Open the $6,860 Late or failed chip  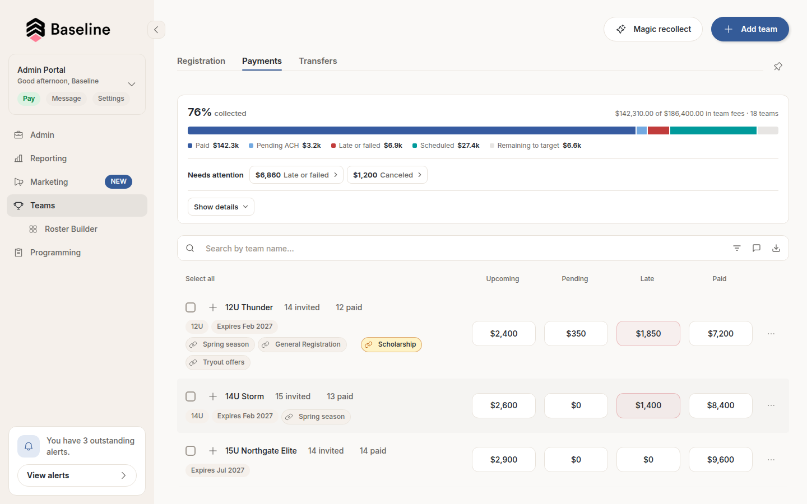tap(296, 175)
